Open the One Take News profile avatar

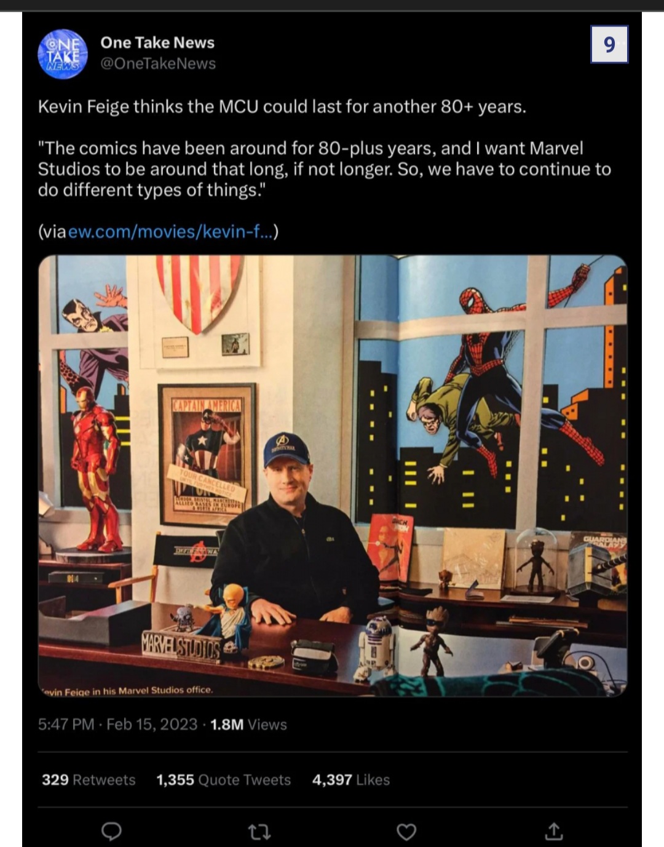coord(63,54)
